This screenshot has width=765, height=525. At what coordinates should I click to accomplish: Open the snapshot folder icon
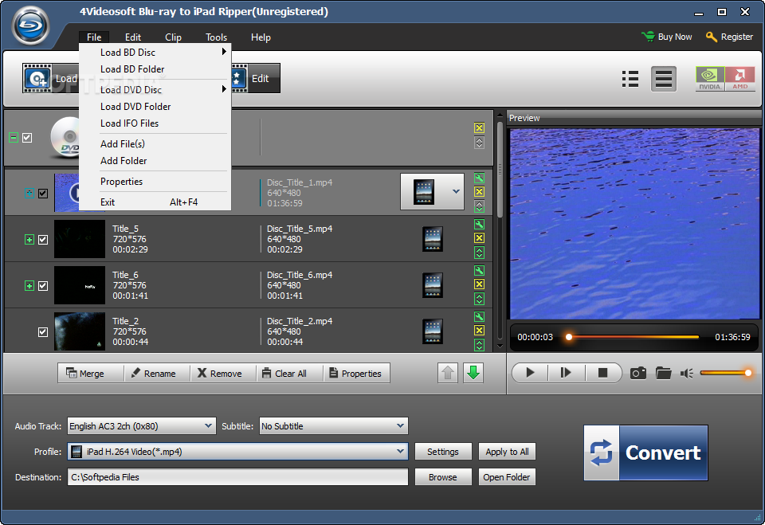coord(664,374)
